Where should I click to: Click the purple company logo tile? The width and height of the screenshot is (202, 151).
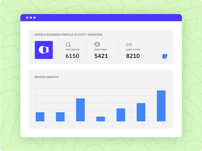(44, 50)
